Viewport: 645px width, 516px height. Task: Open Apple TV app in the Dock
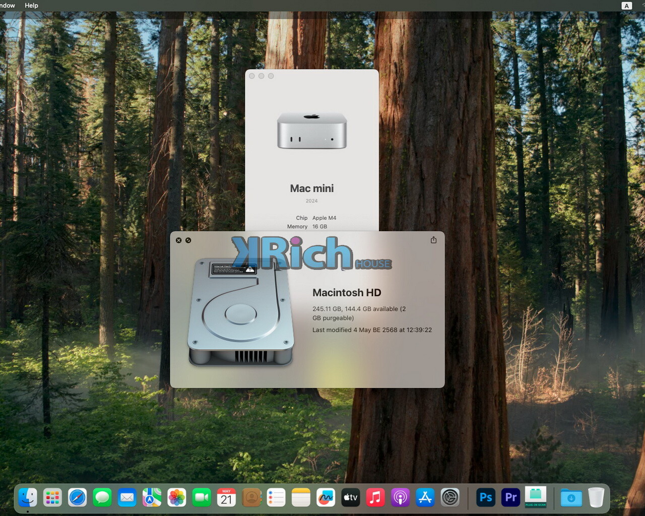[351, 498]
